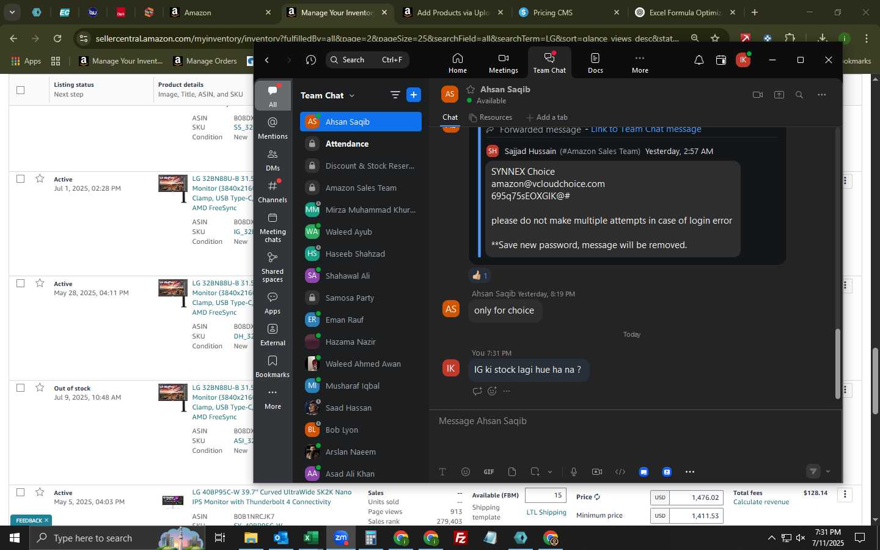Screen dimensions: 880x550
Task: Open Calculate revenue link
Action: click(x=761, y=502)
